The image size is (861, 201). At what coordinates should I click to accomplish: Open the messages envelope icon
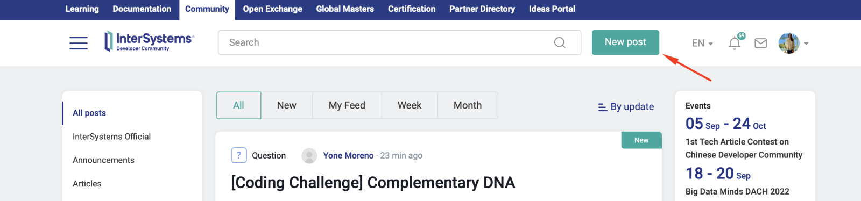pyautogui.click(x=760, y=43)
